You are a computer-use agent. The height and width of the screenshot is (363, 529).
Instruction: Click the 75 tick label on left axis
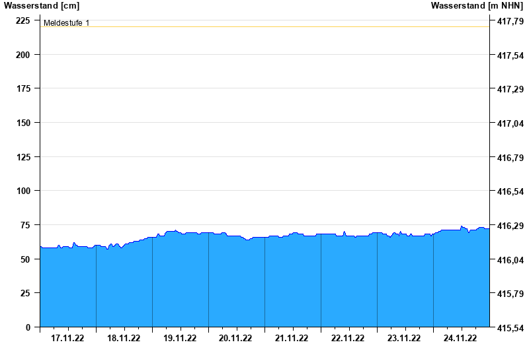tap(25, 225)
